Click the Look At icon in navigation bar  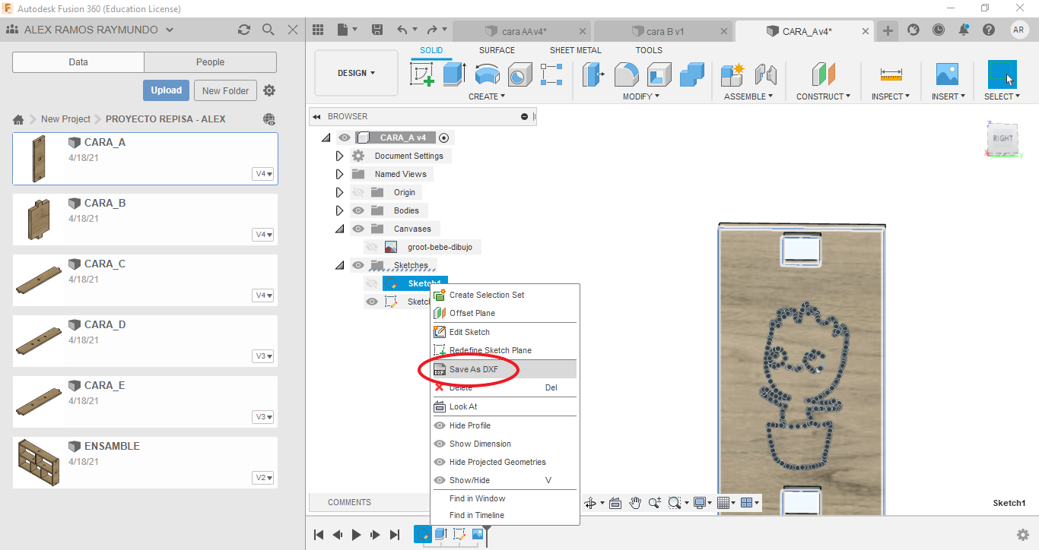pos(615,503)
